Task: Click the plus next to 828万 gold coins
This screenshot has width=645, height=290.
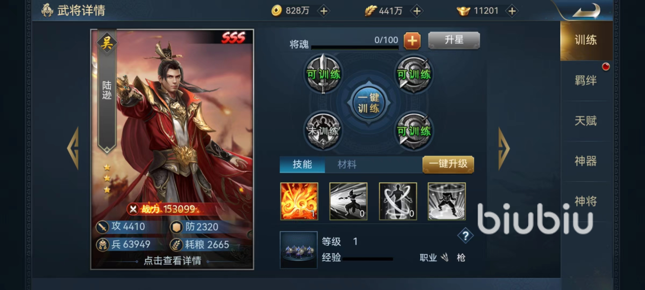Action: 324,11
